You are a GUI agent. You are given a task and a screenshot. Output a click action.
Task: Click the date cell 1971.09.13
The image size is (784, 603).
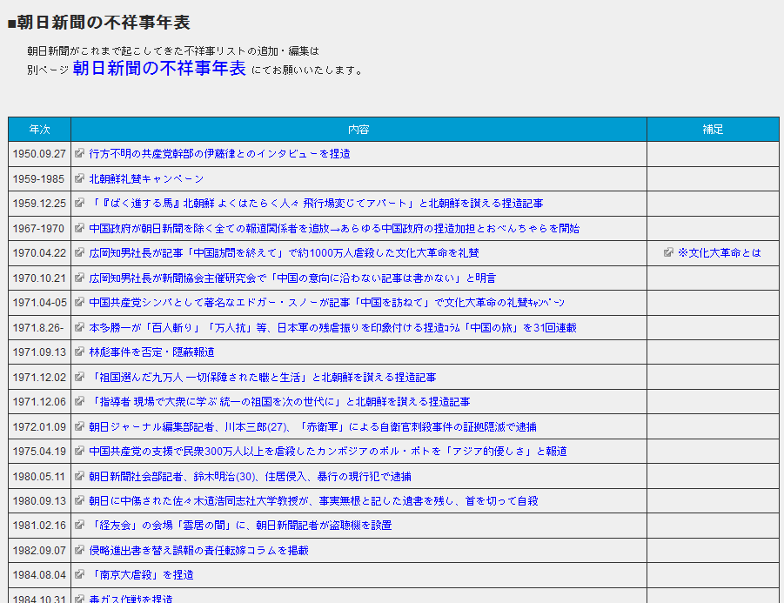39,352
